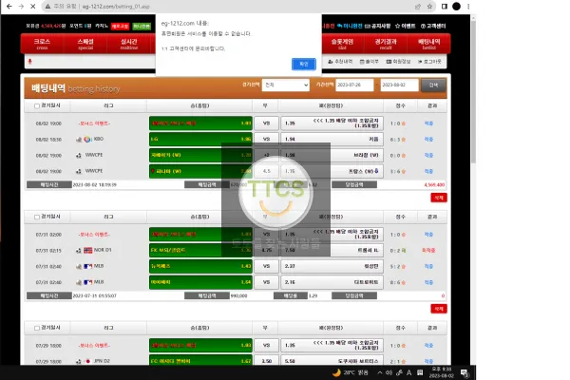This screenshot has height=380, width=570.
Task: Click the blue confirm button in alert dialog
Action: coord(304,64)
